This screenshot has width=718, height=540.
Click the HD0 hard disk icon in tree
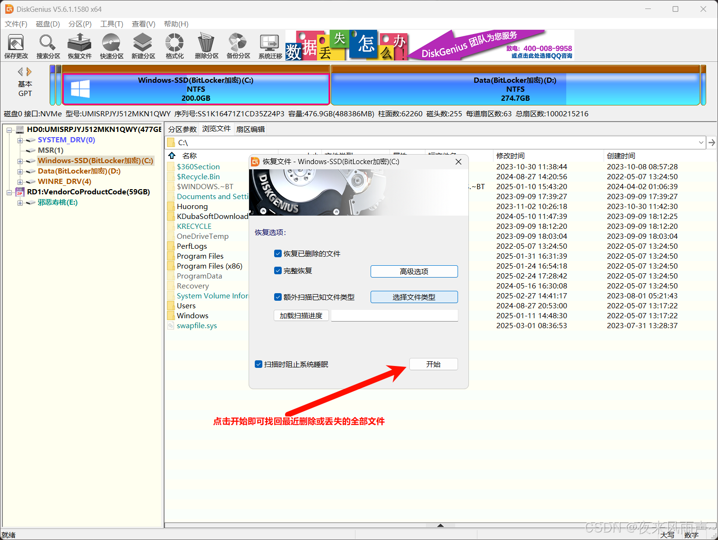[20, 129]
